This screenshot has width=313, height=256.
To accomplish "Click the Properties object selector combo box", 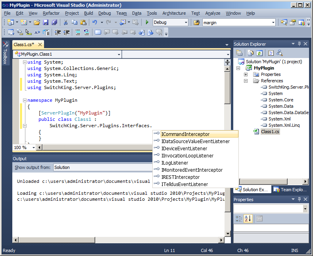I will [271, 209].
